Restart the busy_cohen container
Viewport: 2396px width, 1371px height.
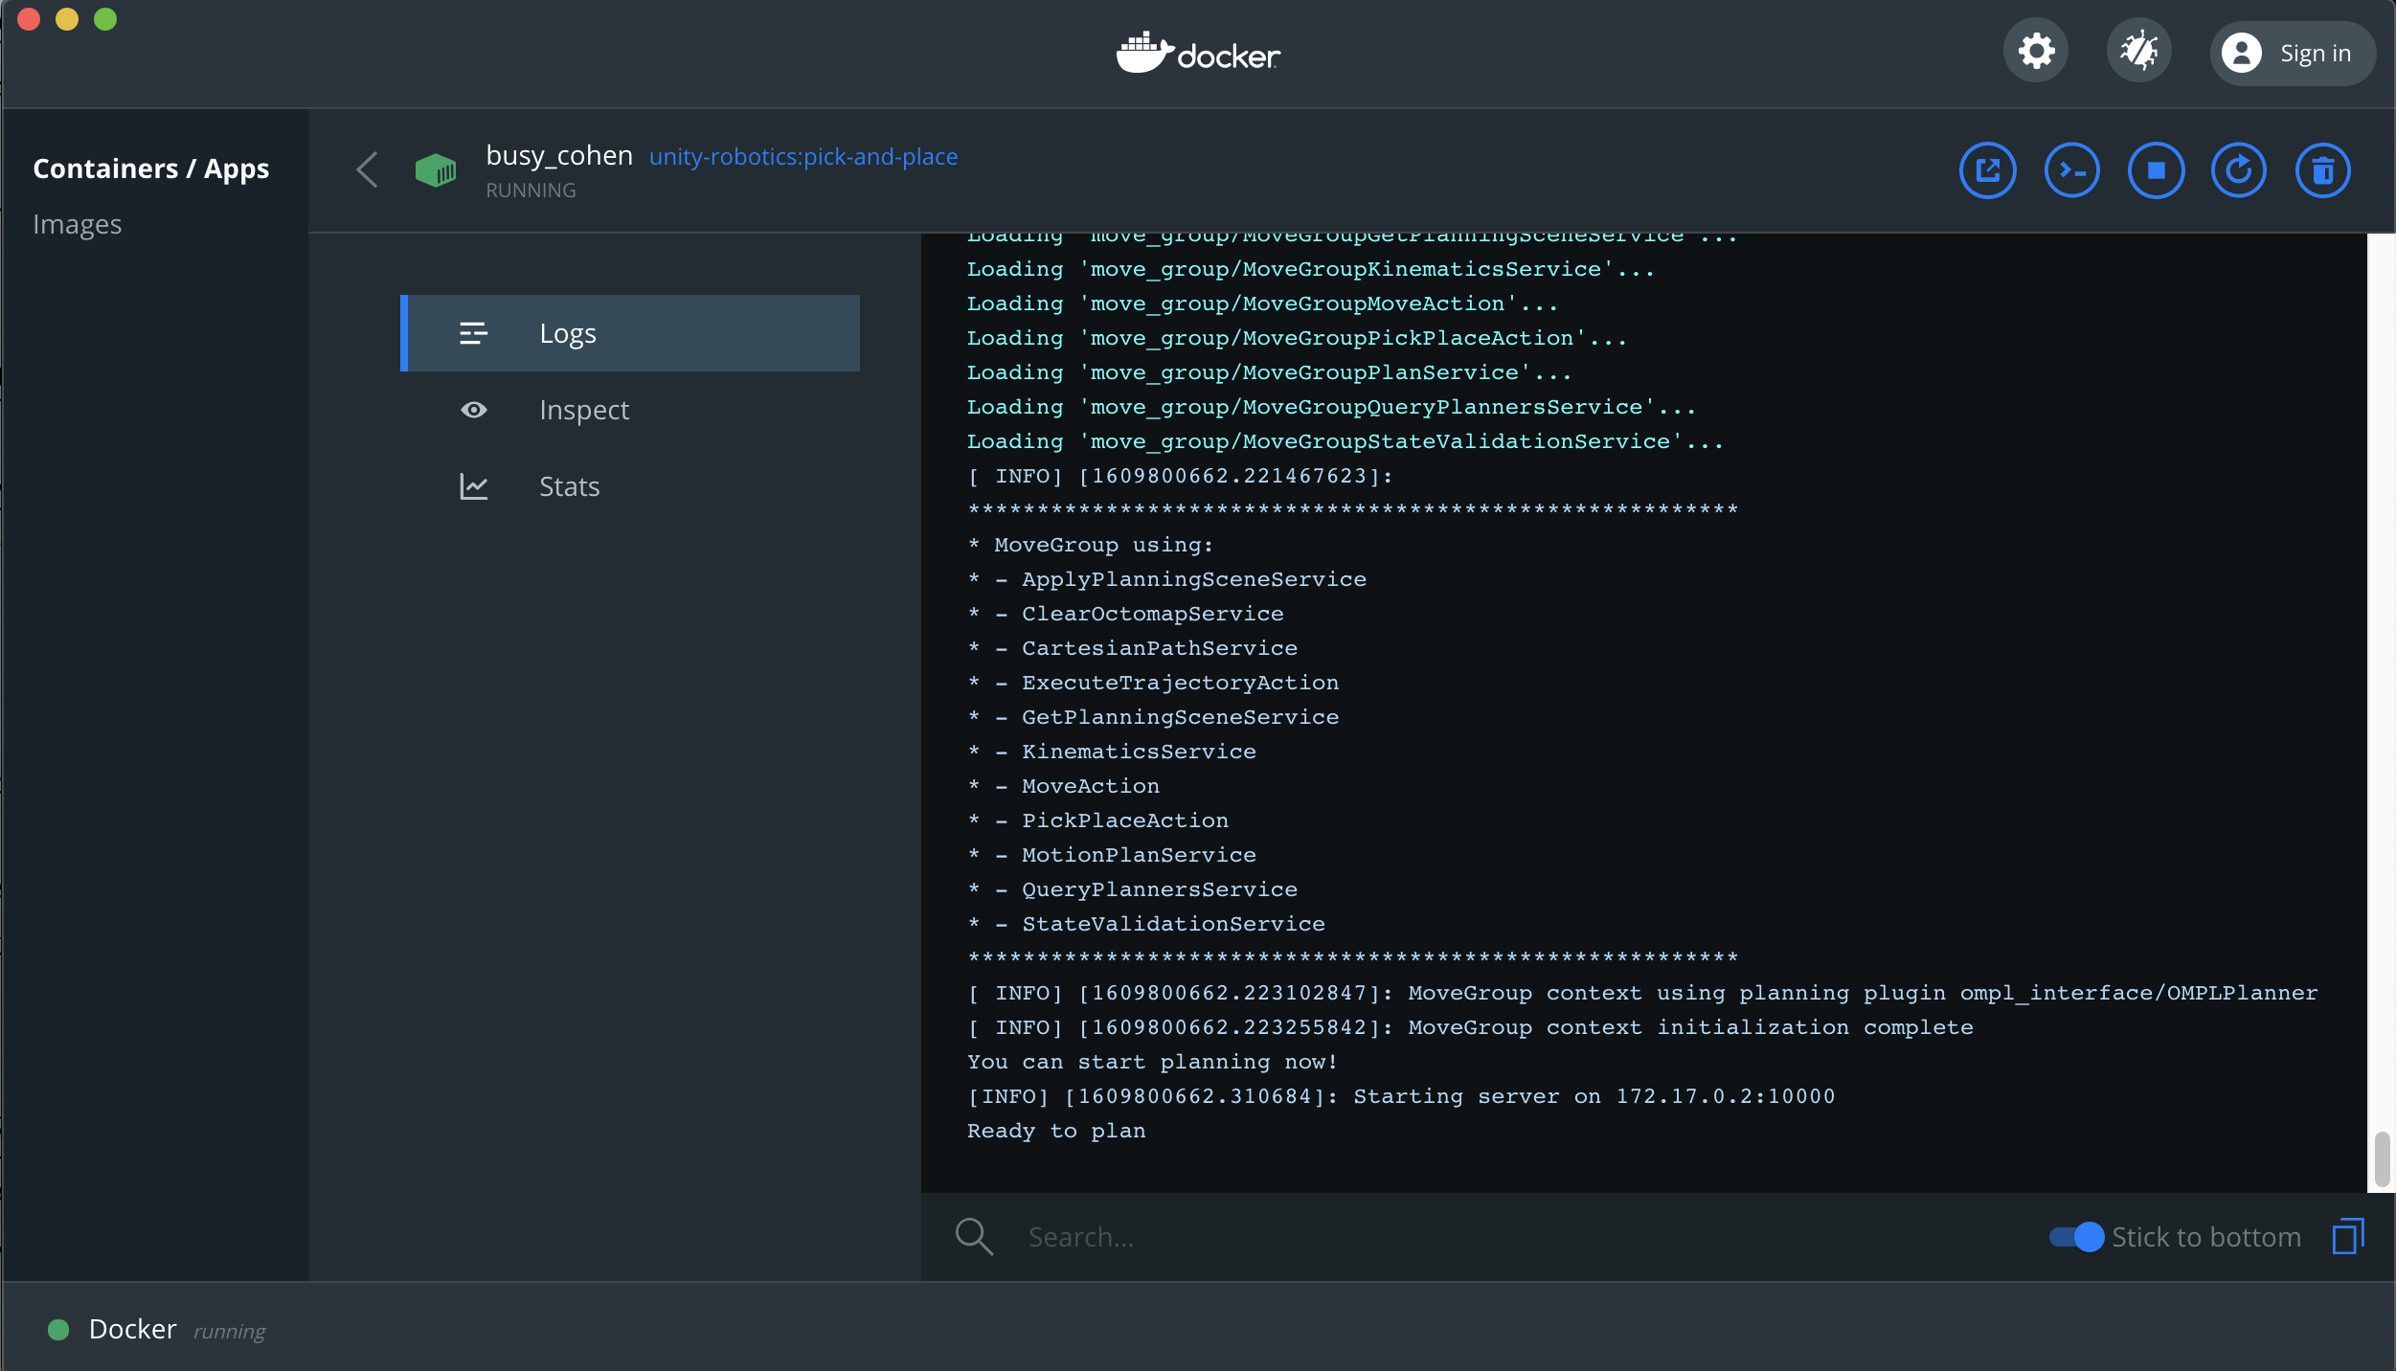(x=2239, y=170)
